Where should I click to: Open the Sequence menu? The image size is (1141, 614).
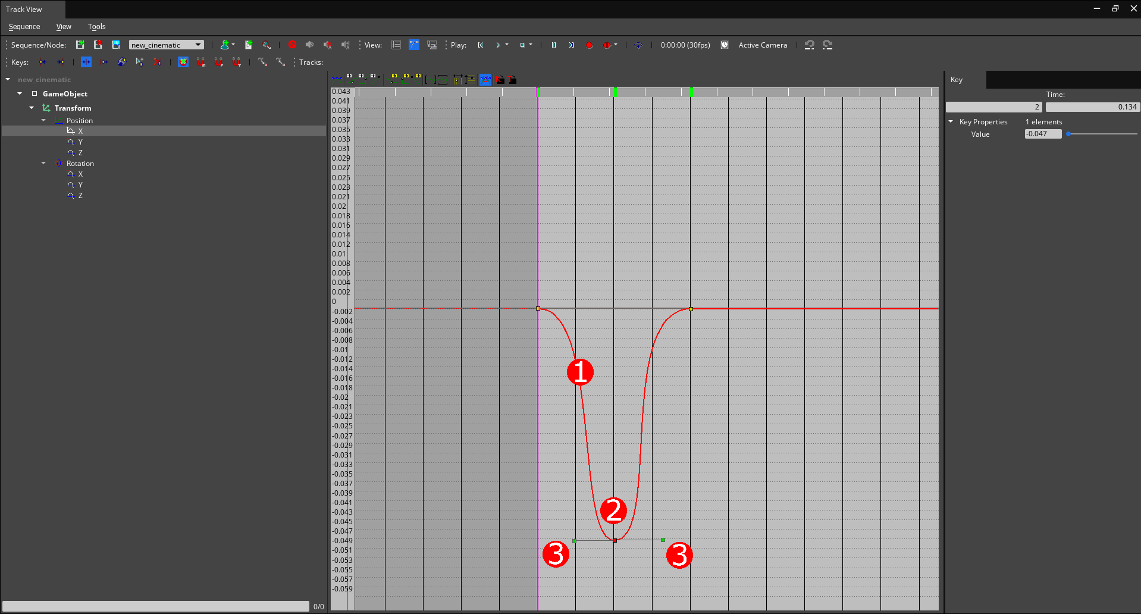click(x=24, y=27)
